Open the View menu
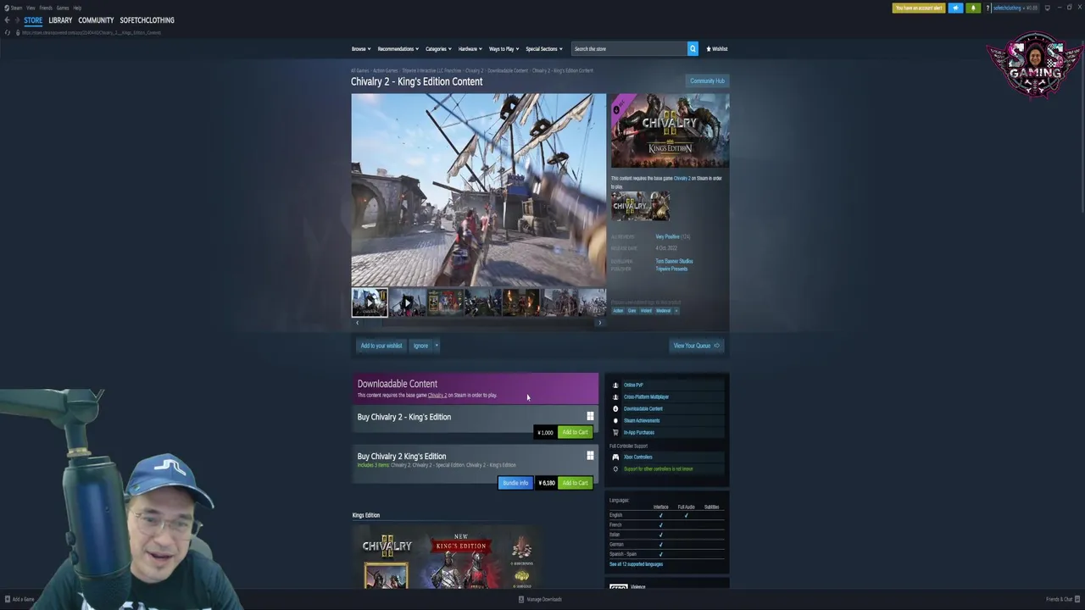This screenshot has height=610, width=1085. (x=31, y=8)
